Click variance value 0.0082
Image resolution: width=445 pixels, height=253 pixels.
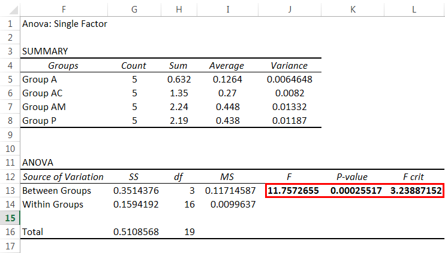[290, 93]
